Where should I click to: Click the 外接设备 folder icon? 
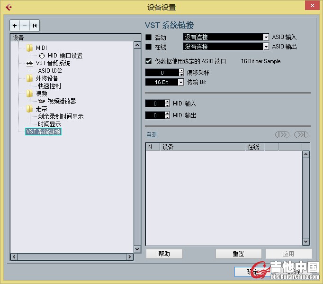(x=30, y=78)
